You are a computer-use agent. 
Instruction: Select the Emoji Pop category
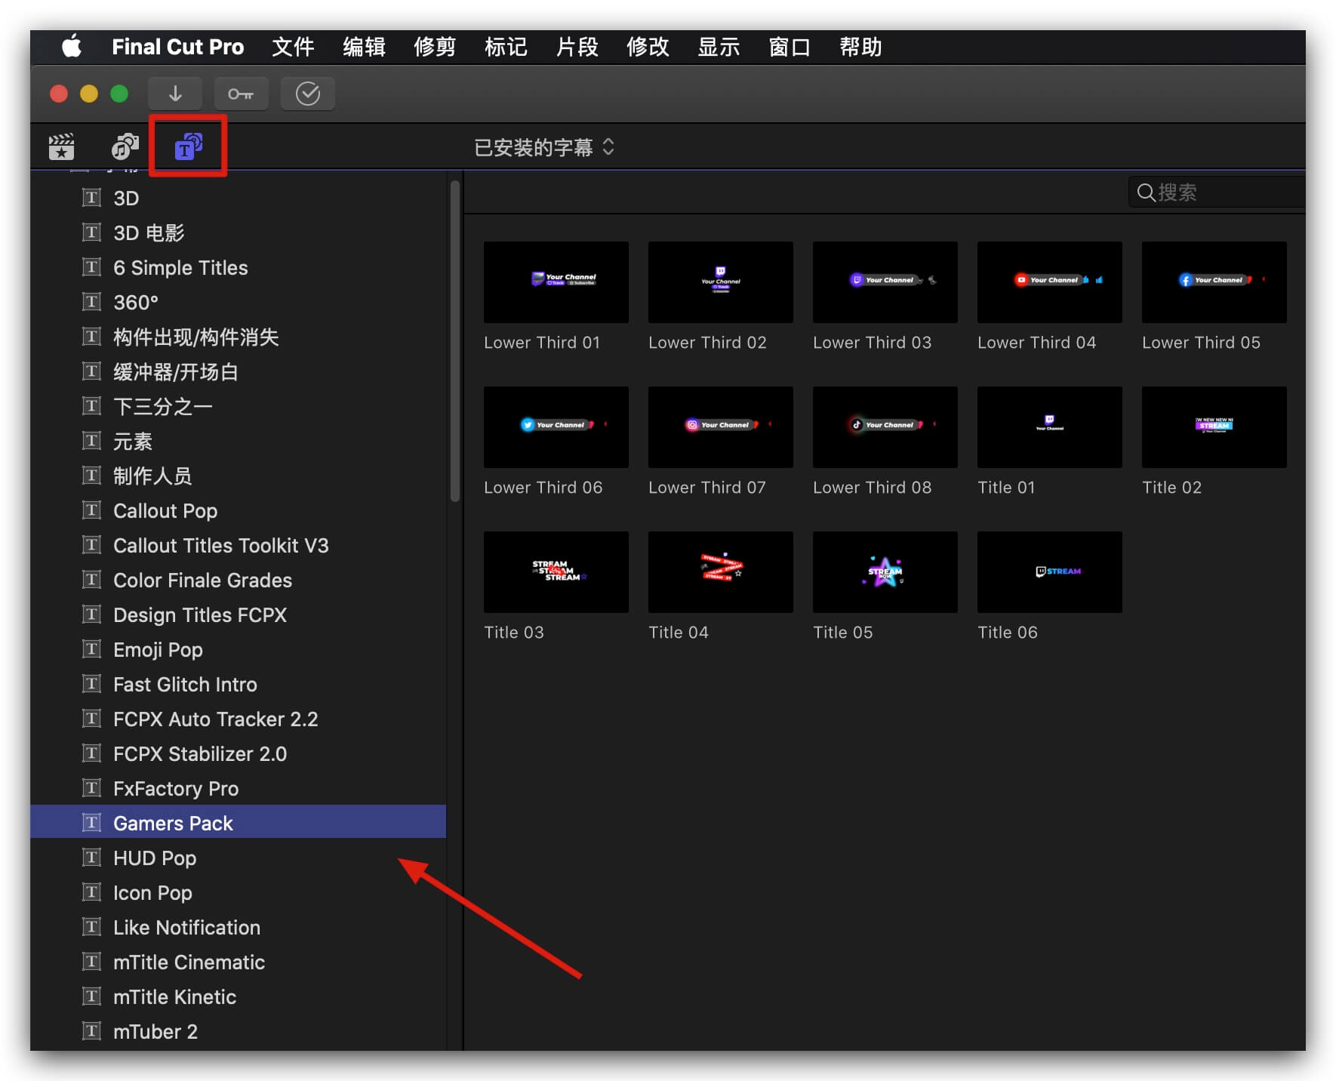[x=238, y=649]
